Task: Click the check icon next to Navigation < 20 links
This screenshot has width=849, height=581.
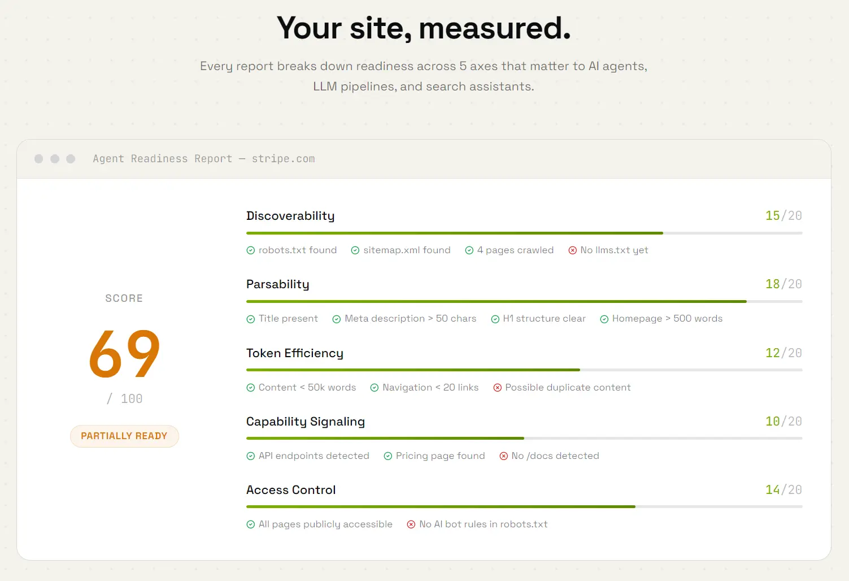Action: pyautogui.click(x=374, y=388)
